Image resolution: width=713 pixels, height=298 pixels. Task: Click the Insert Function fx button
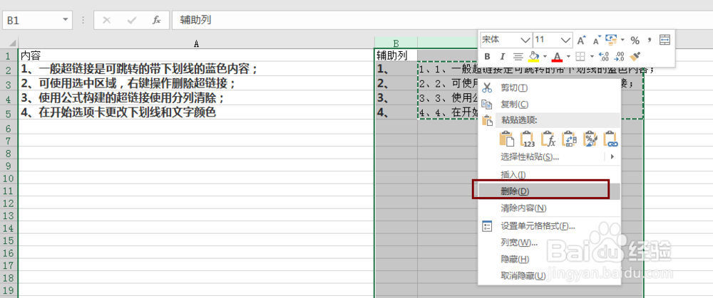click(156, 20)
